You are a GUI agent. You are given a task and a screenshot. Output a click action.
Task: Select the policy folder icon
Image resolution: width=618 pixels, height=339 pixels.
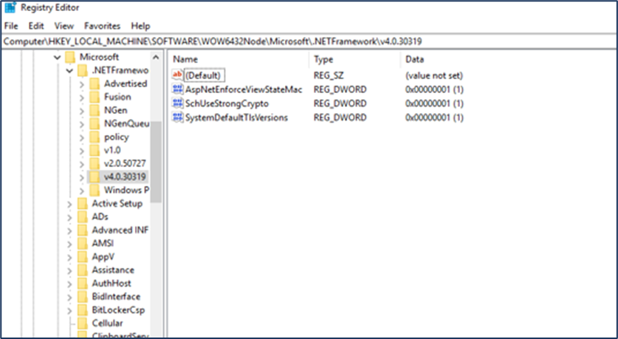point(95,137)
